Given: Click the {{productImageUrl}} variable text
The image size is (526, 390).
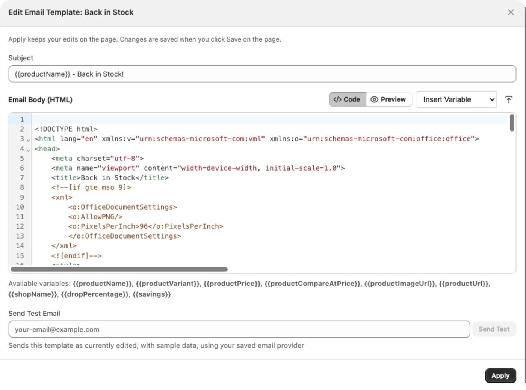Looking at the screenshot, I should point(400,283).
